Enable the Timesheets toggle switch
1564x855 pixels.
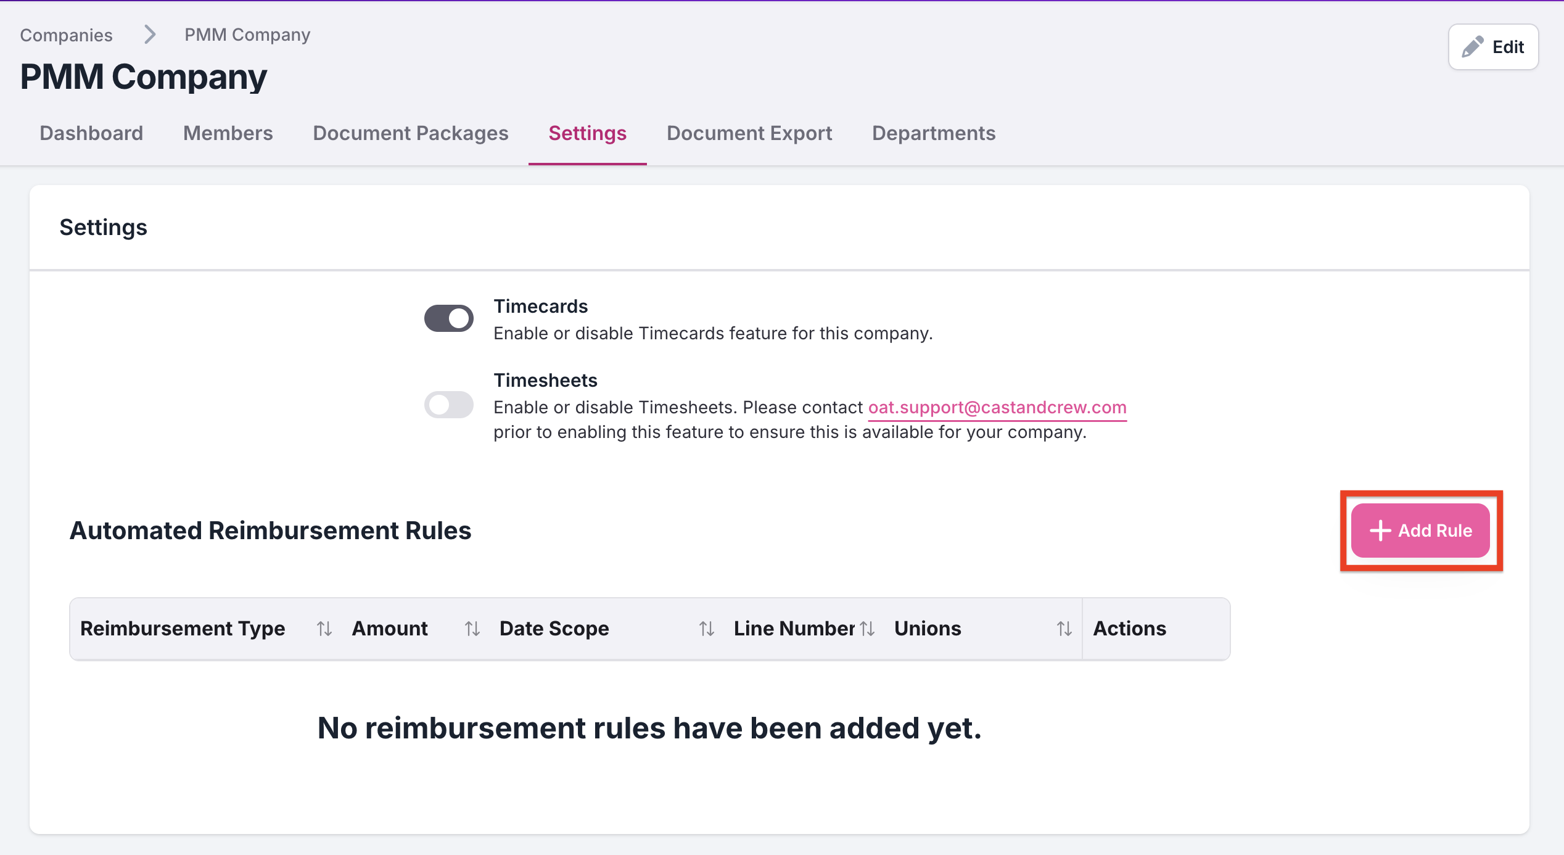(x=449, y=405)
